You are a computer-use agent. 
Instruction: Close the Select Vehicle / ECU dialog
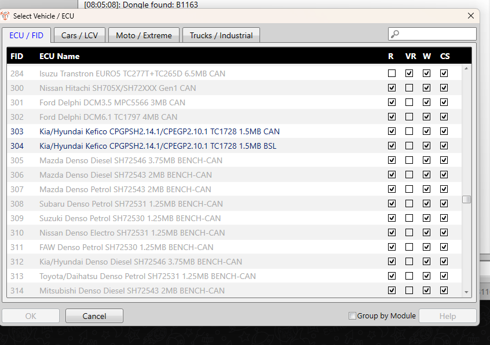click(471, 16)
